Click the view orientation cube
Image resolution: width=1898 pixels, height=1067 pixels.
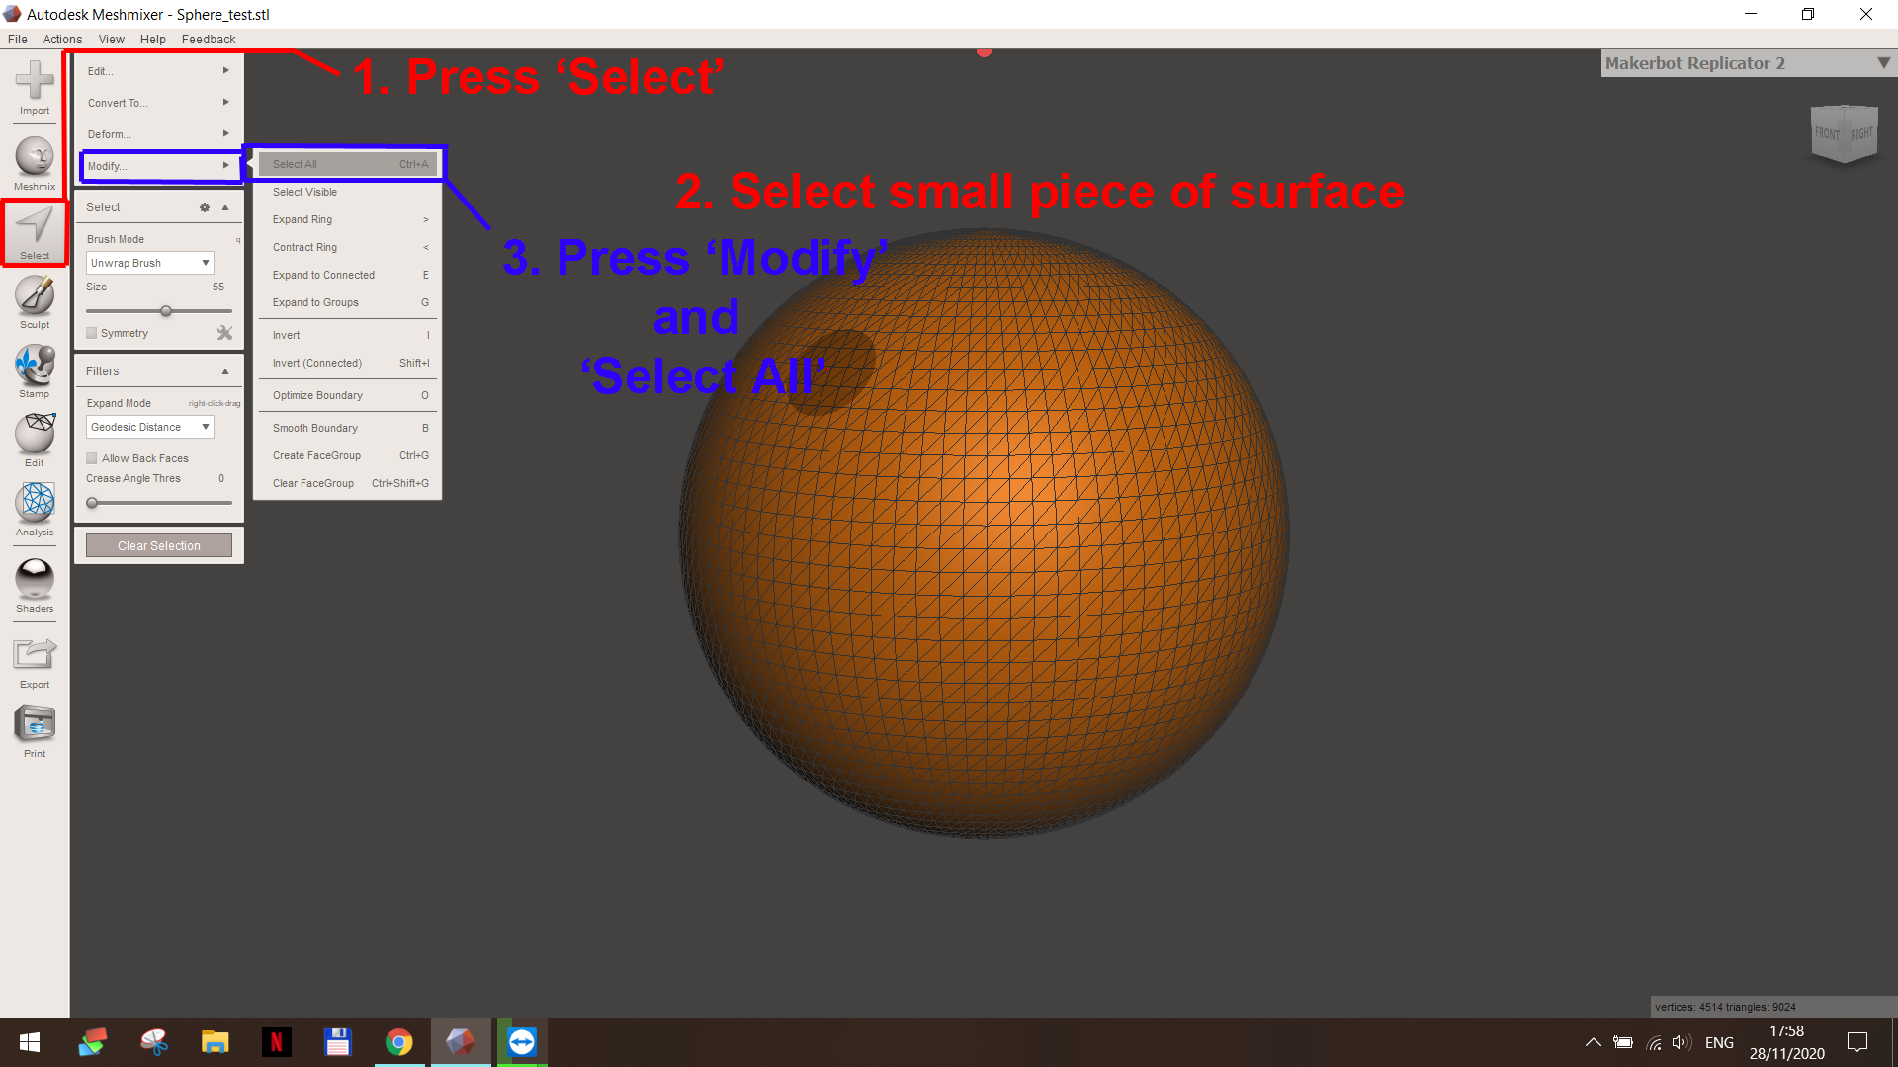(1844, 133)
